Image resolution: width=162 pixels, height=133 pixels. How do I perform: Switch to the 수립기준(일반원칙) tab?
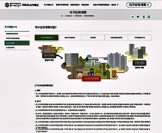click(116, 37)
